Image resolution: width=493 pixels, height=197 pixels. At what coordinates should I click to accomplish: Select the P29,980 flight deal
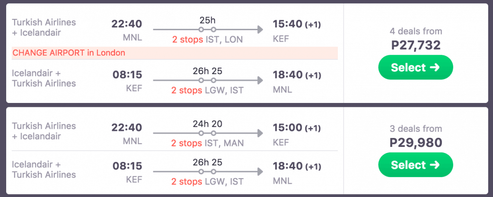[x=415, y=165]
